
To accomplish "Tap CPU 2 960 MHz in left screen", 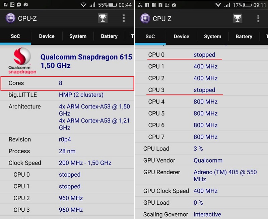I will tap(67, 198).
